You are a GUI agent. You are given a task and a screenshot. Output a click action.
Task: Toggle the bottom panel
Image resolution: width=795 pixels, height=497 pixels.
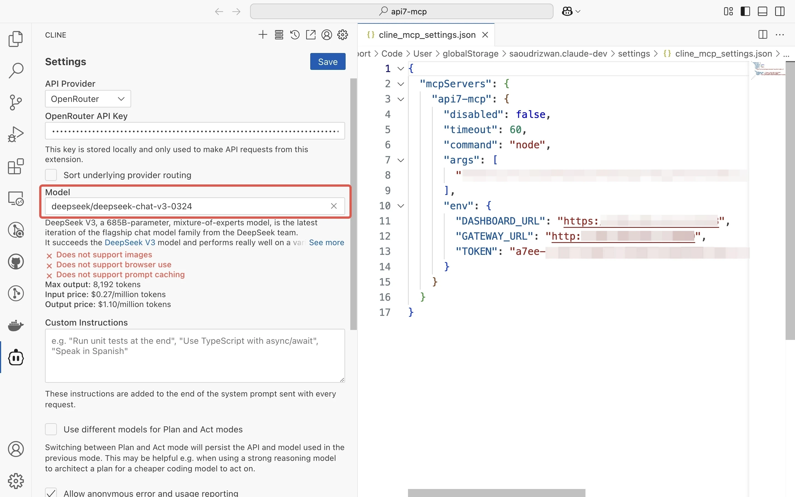click(762, 12)
